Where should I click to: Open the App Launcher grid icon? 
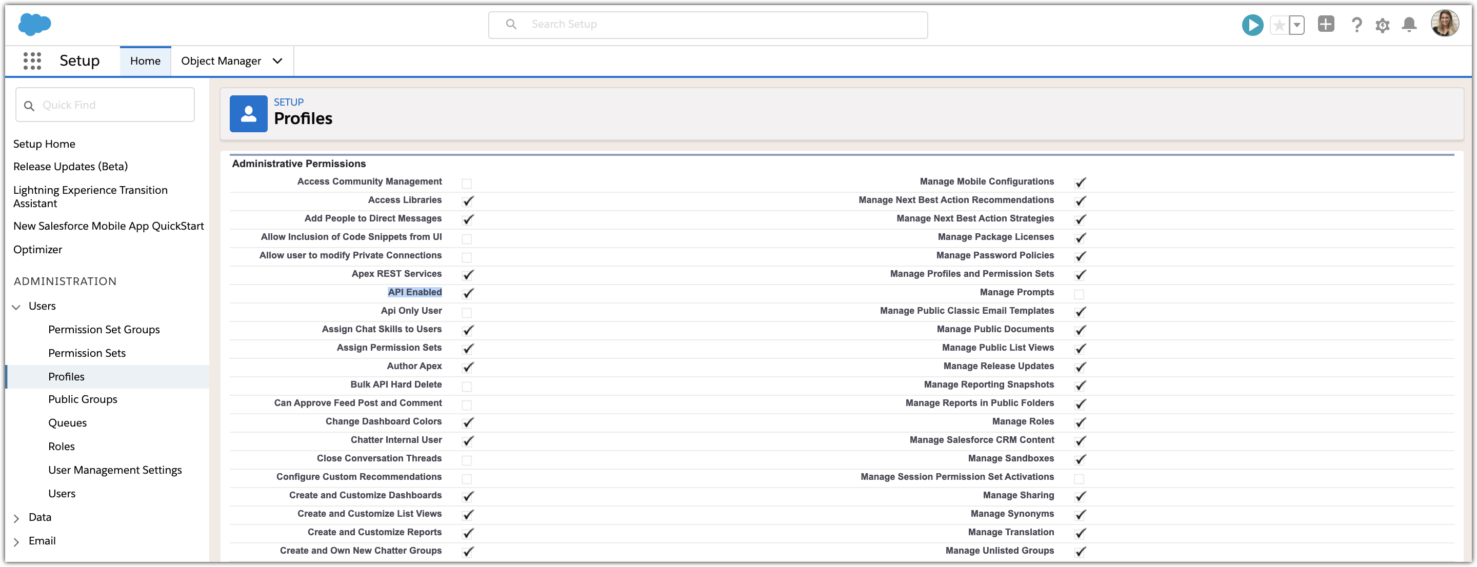coord(32,61)
